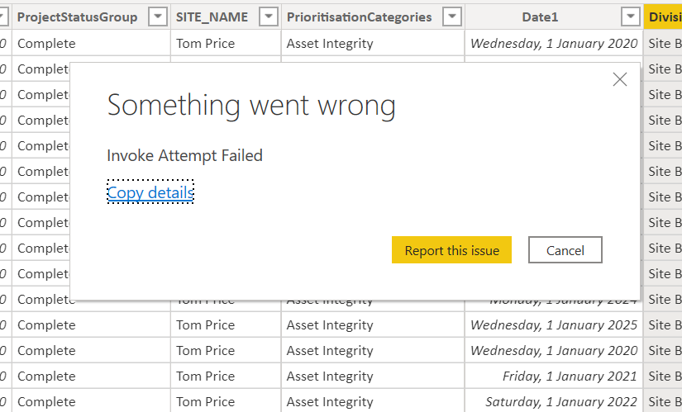Open Date1 column filter dropdown
The height and width of the screenshot is (412, 682).
pos(630,17)
